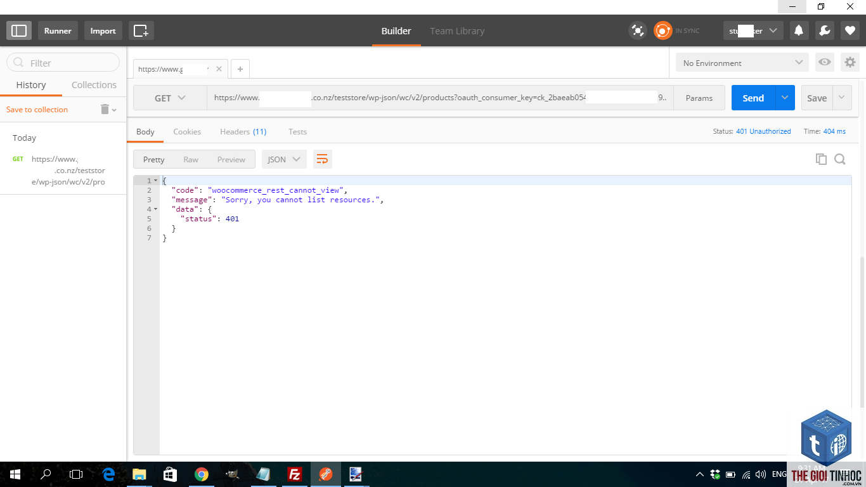
Task: Click the orange sync status icon
Action: click(662, 30)
